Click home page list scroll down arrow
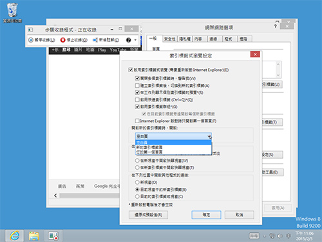 (x=278, y=75)
